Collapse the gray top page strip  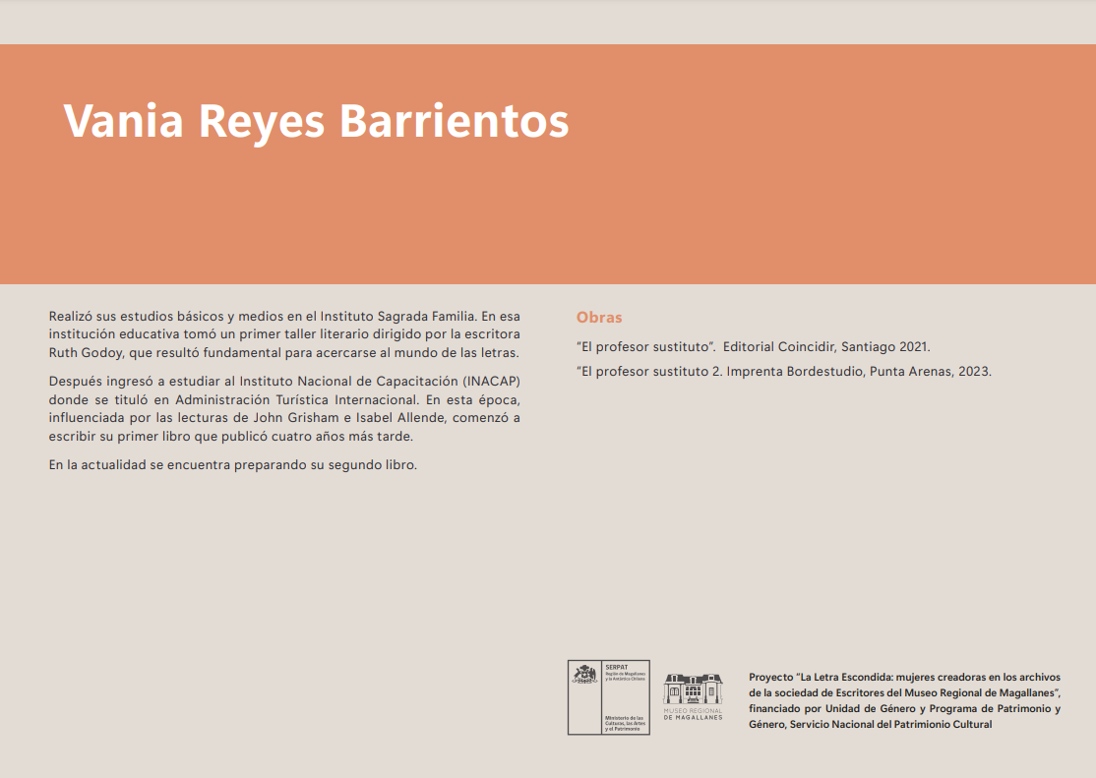(x=548, y=20)
